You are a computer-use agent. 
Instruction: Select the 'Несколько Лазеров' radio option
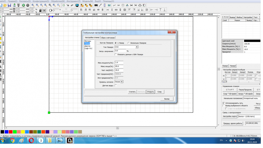(x=129, y=43)
